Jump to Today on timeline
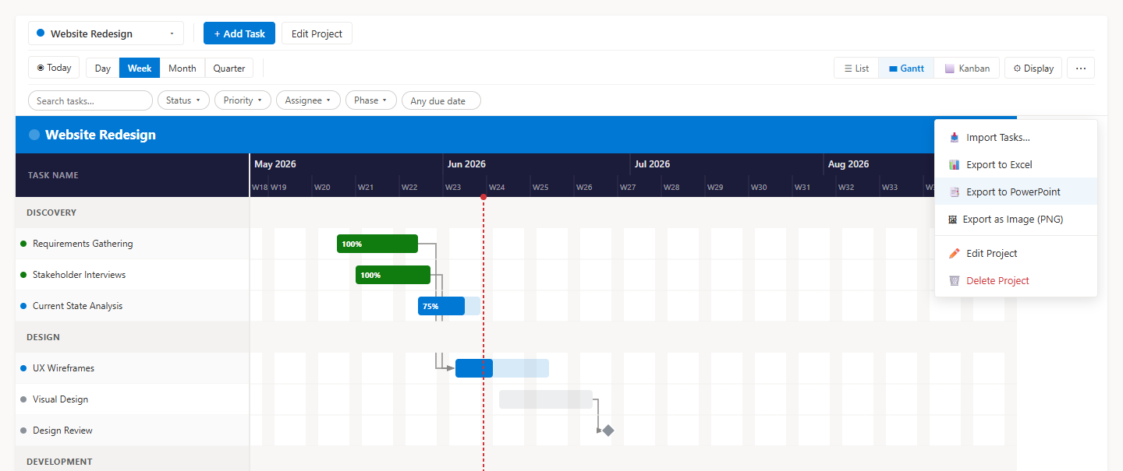 point(54,68)
